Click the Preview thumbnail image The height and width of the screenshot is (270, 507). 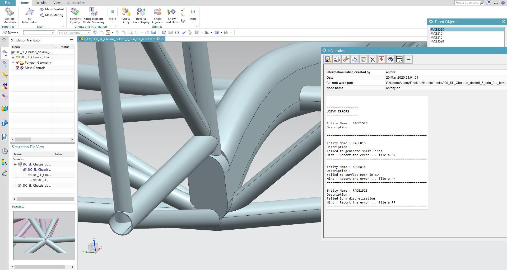(44, 235)
